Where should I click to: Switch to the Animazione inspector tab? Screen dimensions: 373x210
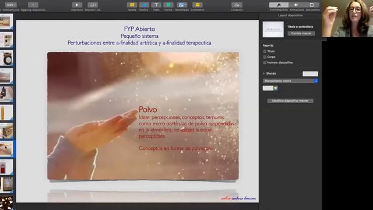point(296,5)
